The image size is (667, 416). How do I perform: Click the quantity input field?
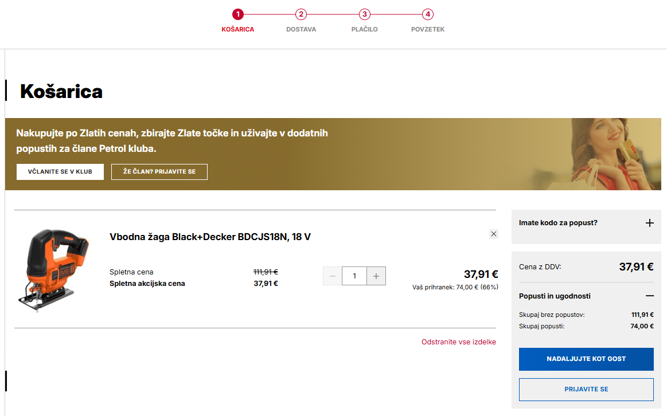354,276
